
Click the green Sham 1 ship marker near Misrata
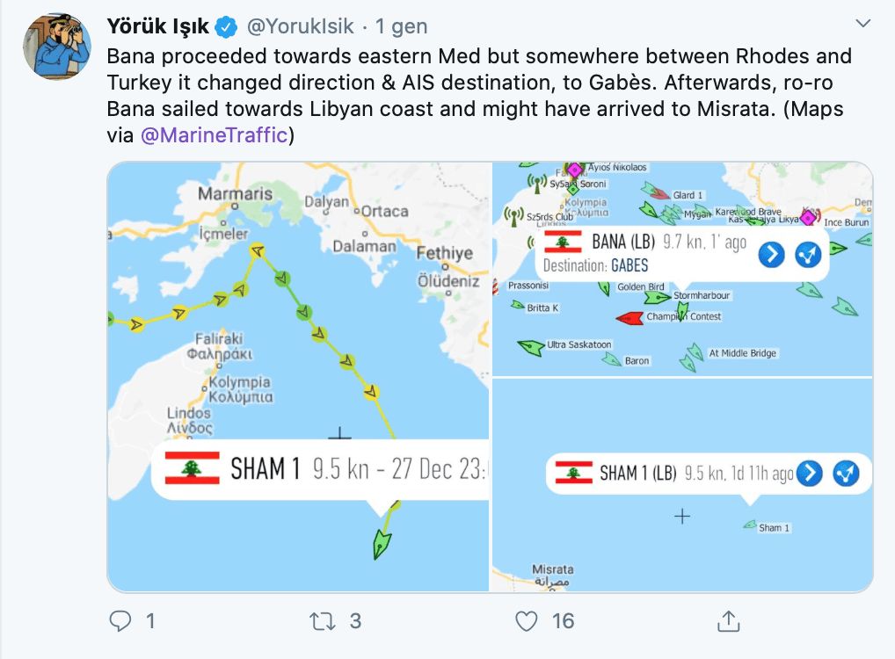tap(750, 525)
